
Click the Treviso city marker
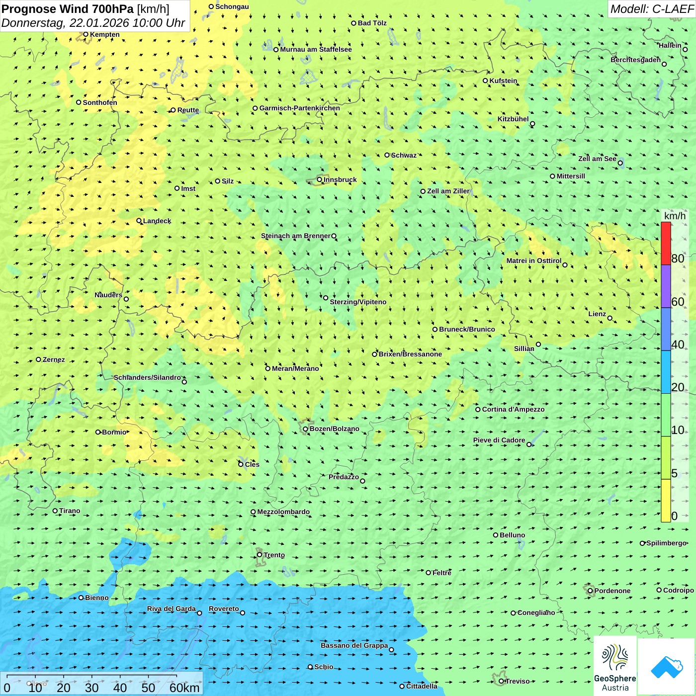[x=501, y=681]
